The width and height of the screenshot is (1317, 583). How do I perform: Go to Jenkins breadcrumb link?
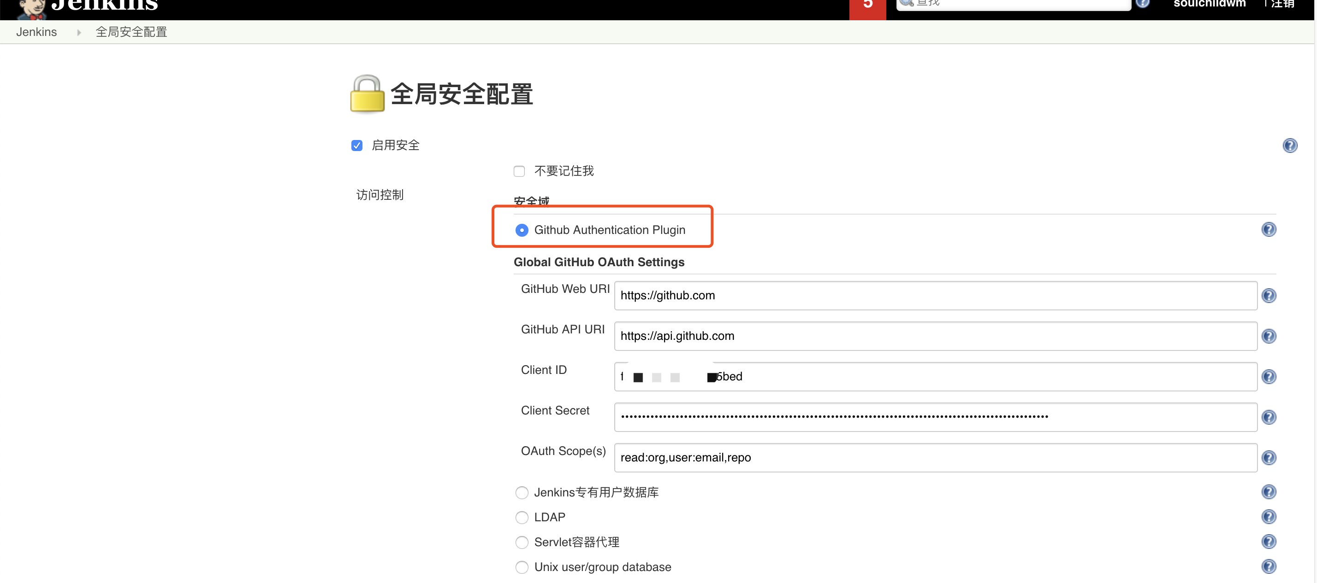click(36, 32)
